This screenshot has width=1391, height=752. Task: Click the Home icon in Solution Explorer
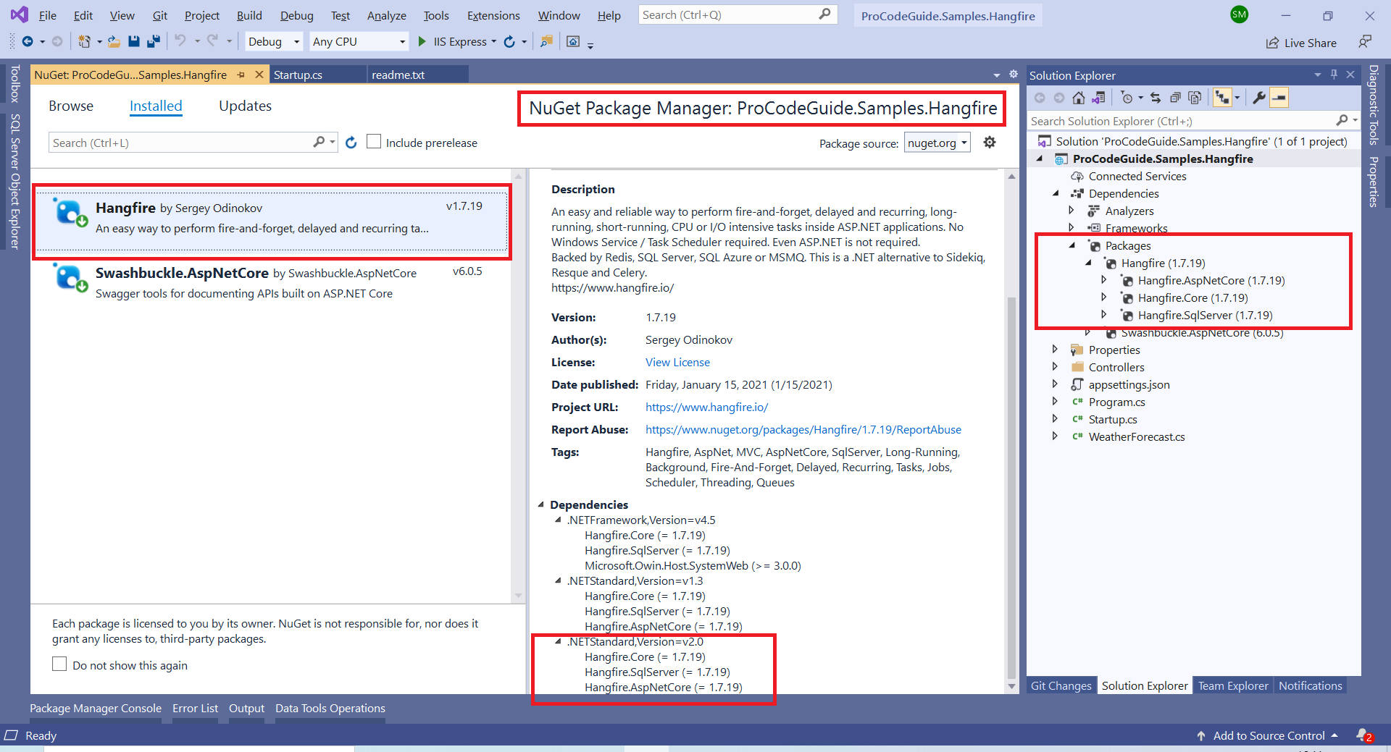pos(1079,98)
